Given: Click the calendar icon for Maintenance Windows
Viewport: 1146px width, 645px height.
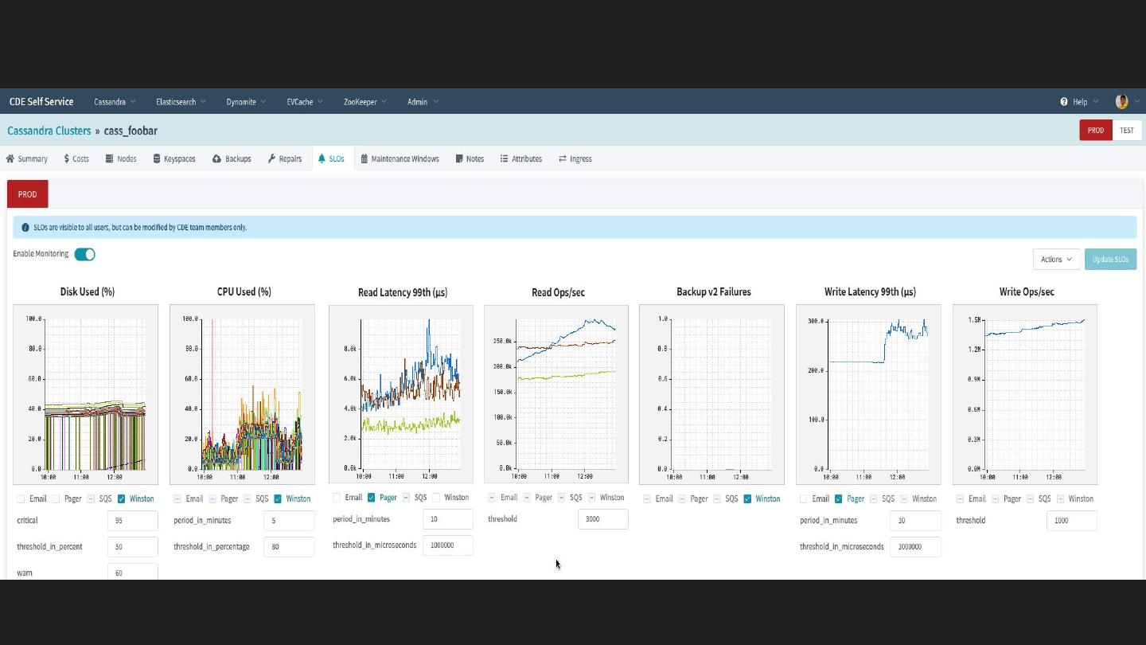Looking at the screenshot, I should pyautogui.click(x=364, y=158).
